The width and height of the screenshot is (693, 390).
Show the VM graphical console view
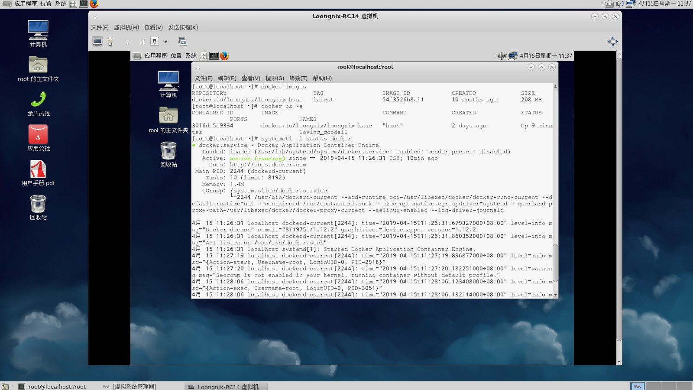click(97, 42)
